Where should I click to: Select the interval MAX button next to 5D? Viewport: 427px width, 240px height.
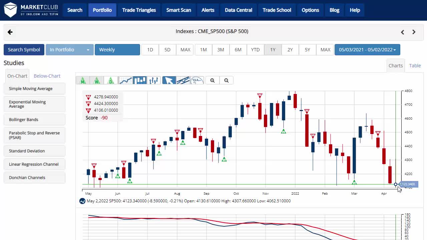[185, 50]
